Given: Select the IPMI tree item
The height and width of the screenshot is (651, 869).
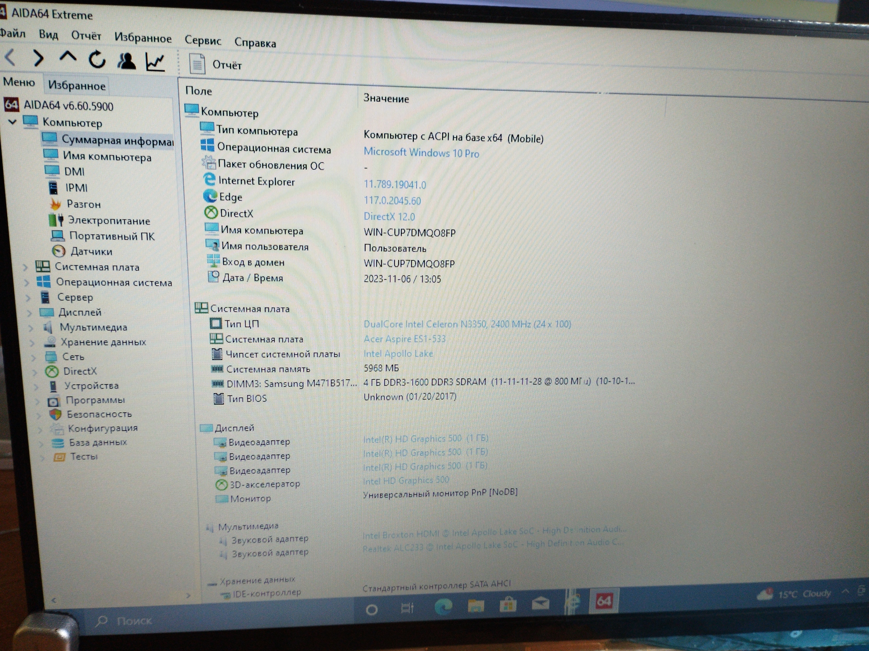Looking at the screenshot, I should [68, 188].
